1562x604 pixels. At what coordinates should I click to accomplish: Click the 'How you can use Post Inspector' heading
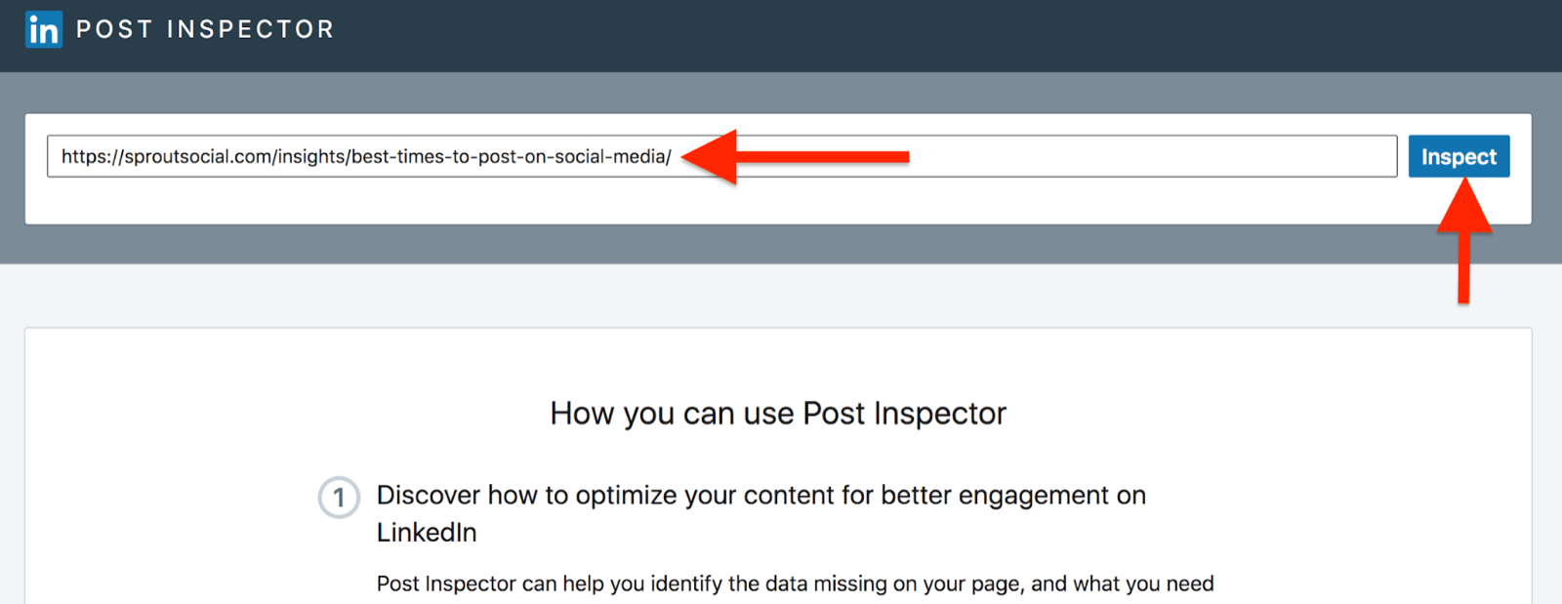[x=779, y=413]
